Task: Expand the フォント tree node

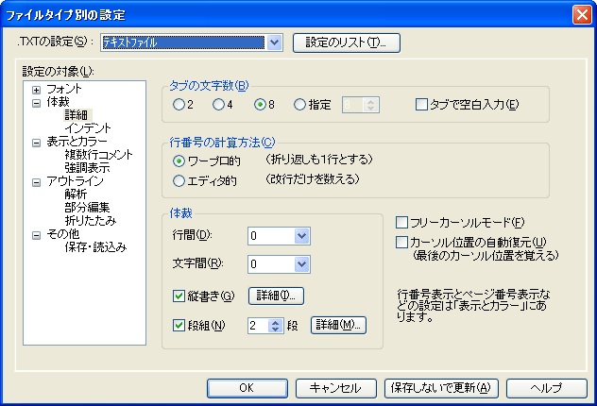Action: (36, 89)
